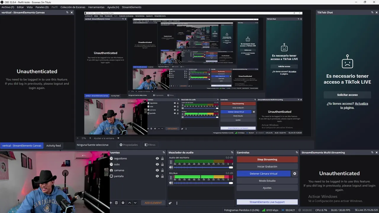
Task: Adjust Mic/Aux volume slider
Action: [x=203, y=183]
